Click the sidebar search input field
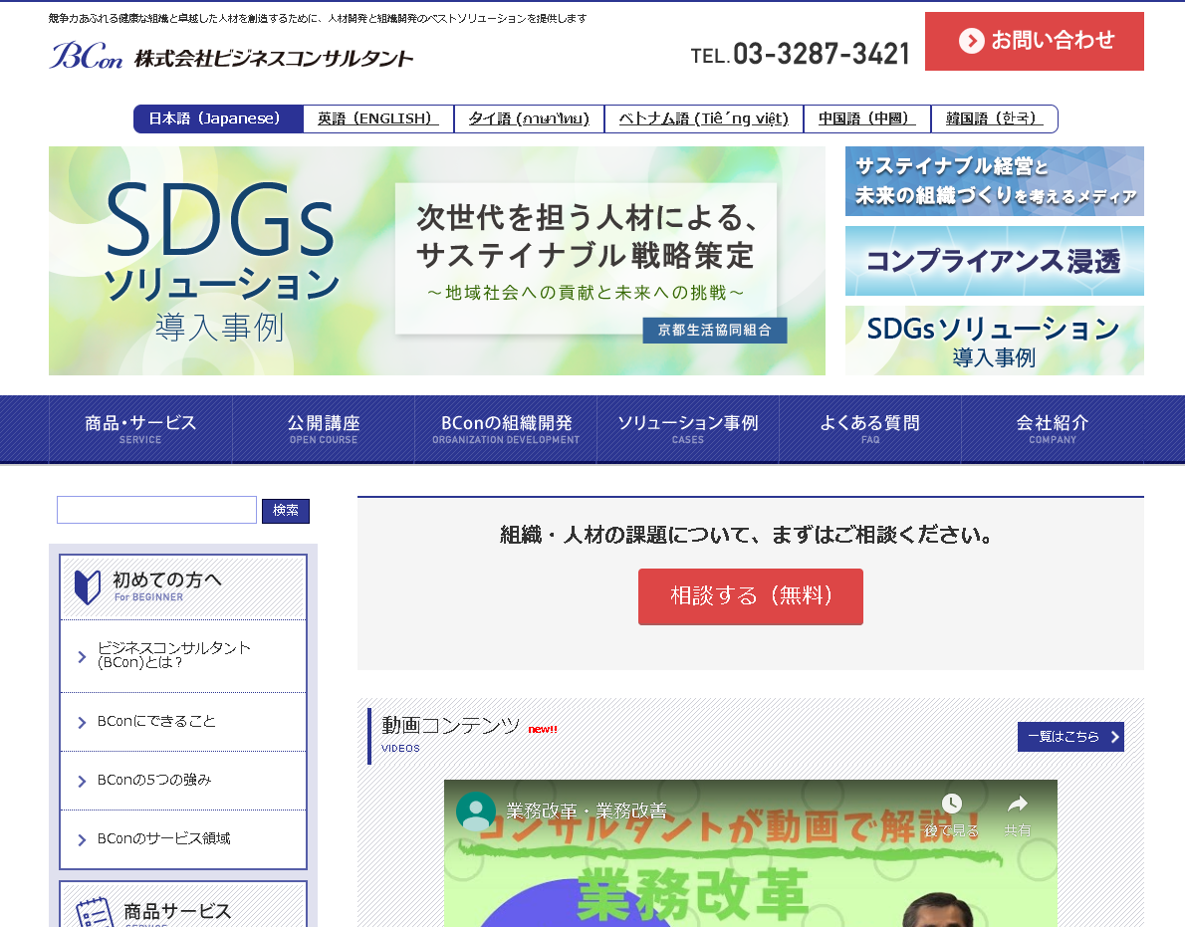Viewport: 1185px width, 927px height. pos(155,510)
